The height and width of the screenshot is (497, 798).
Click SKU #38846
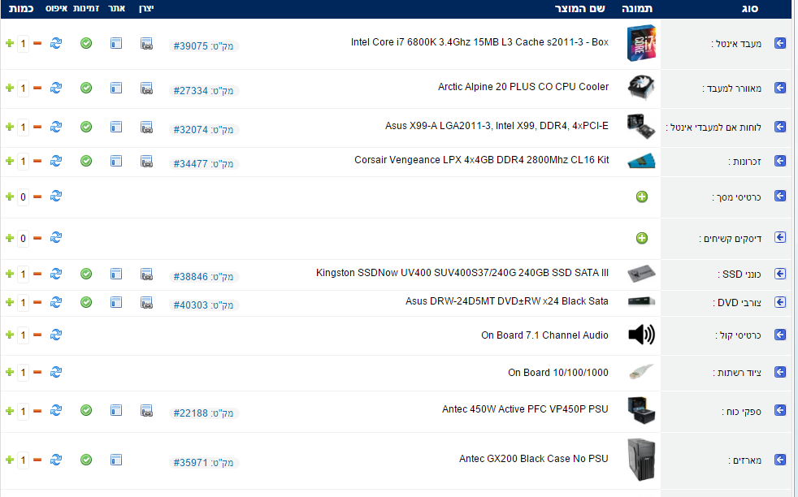tap(204, 277)
